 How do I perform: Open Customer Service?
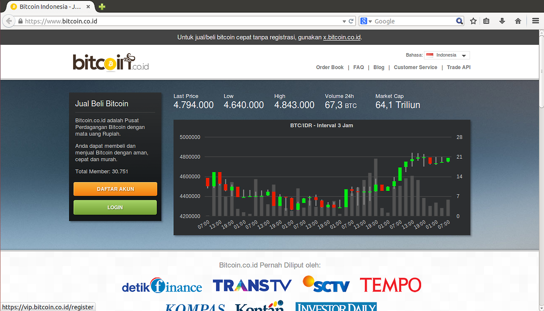point(416,67)
